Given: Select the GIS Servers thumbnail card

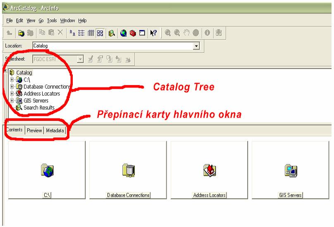Looking at the screenshot, I should click(x=291, y=170).
